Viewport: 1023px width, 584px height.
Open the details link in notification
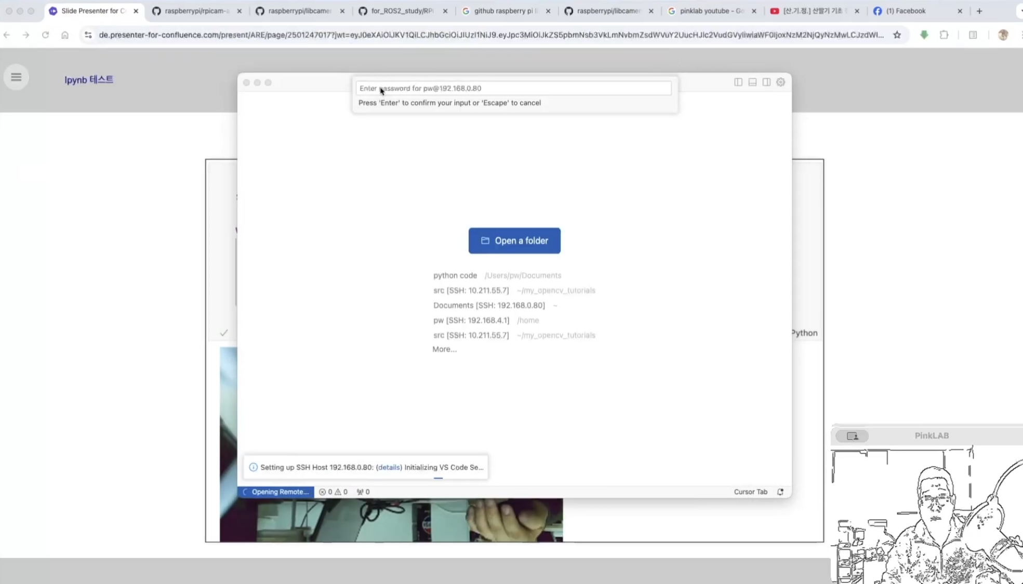point(389,467)
